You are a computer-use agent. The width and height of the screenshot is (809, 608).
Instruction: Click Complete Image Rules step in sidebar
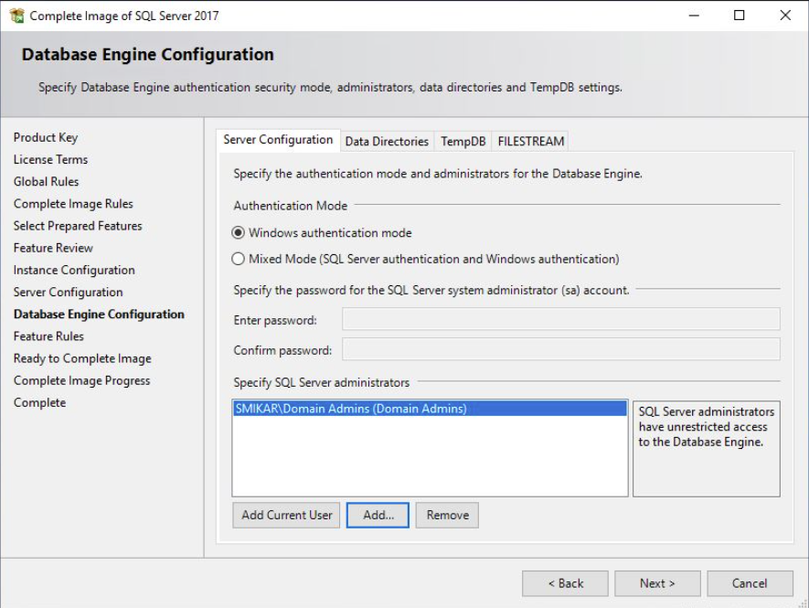(x=73, y=204)
